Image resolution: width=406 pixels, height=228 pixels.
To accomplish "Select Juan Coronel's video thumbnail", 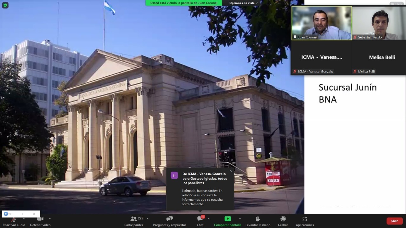I will [322, 23].
